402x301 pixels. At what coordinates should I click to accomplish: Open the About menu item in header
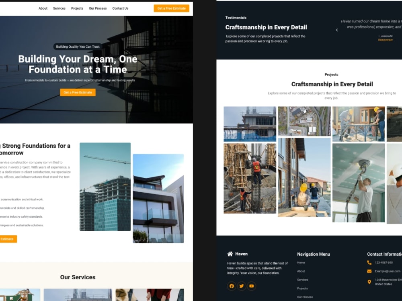coord(43,8)
